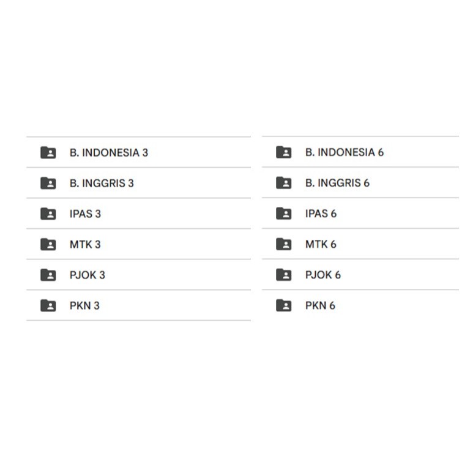Select the MTK 6 folder label

321,244
